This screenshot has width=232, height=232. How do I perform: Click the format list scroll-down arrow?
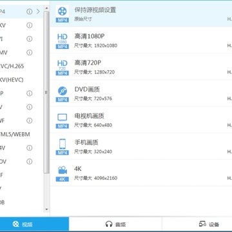point(46,209)
